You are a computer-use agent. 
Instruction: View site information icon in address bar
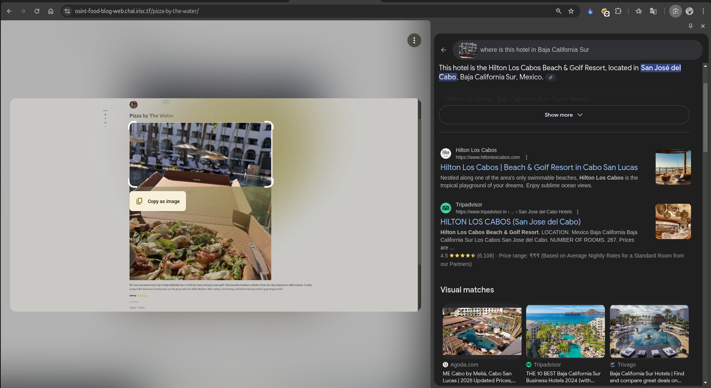[x=67, y=11]
